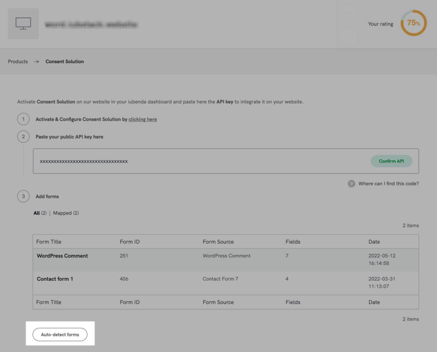Viewport: 437px width, 352px height.
Task: Sort by Form Title column header
Action: 49,242
